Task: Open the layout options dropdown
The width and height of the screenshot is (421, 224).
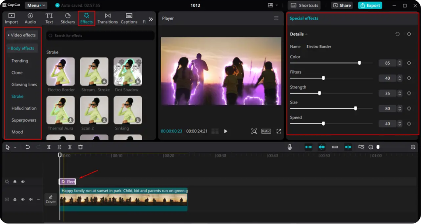Action: click(273, 5)
